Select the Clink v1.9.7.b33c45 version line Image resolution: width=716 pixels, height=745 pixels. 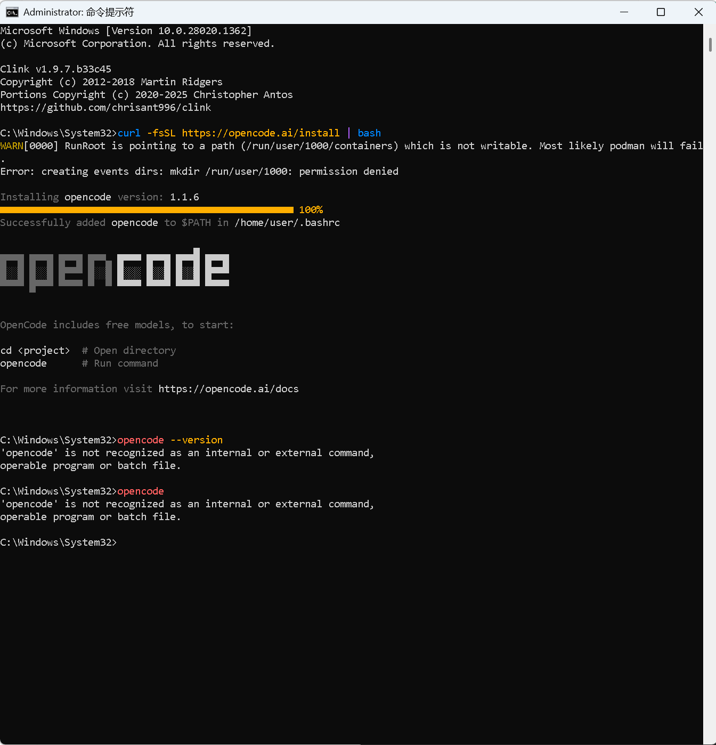55,69
